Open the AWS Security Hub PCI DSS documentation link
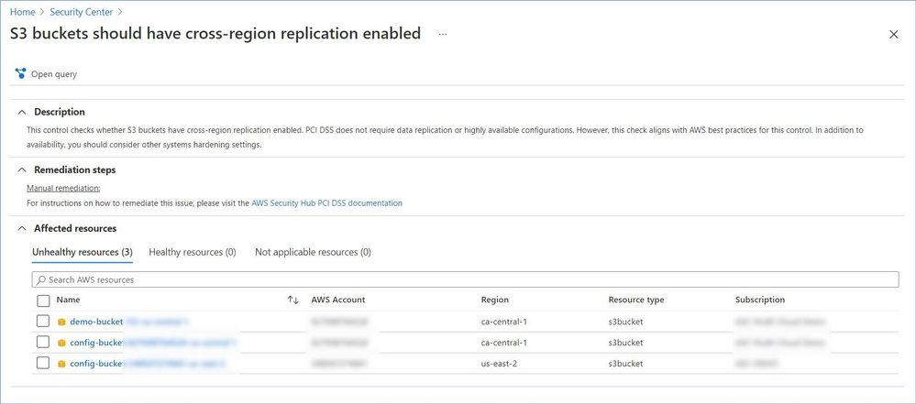The image size is (916, 404). [x=326, y=203]
